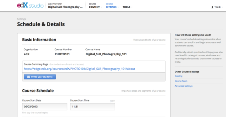This screenshot has width=226, height=117.
Task: Click the Course Schedule section heading
Action: (38, 91)
